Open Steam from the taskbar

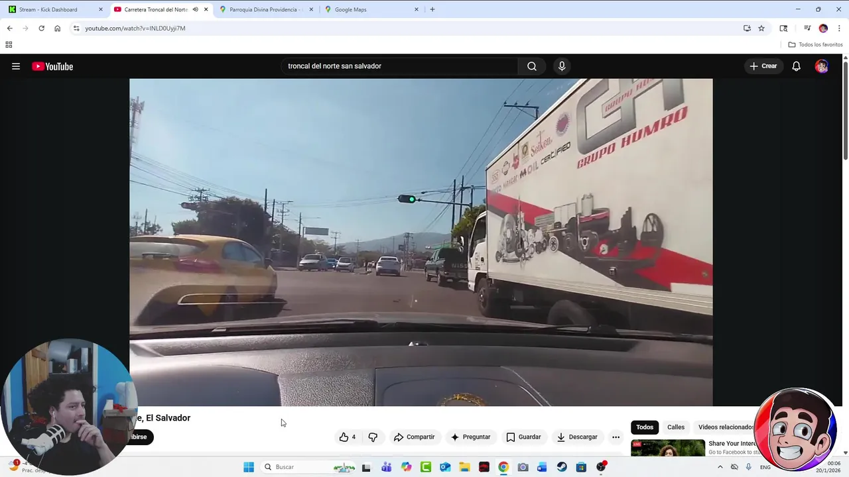tap(562, 467)
